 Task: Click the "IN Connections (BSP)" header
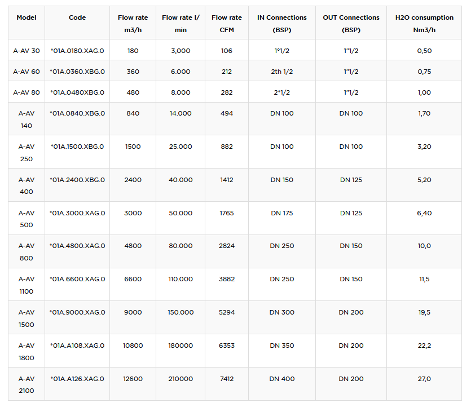coord(282,24)
